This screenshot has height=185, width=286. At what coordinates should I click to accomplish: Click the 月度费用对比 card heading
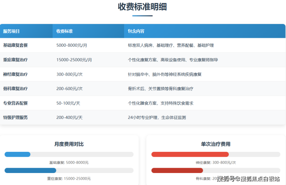tap(69, 144)
